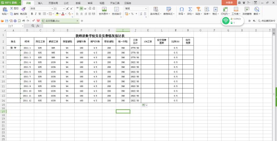
Task: Apply the yellow fill color swatch
Action: coord(57,14)
